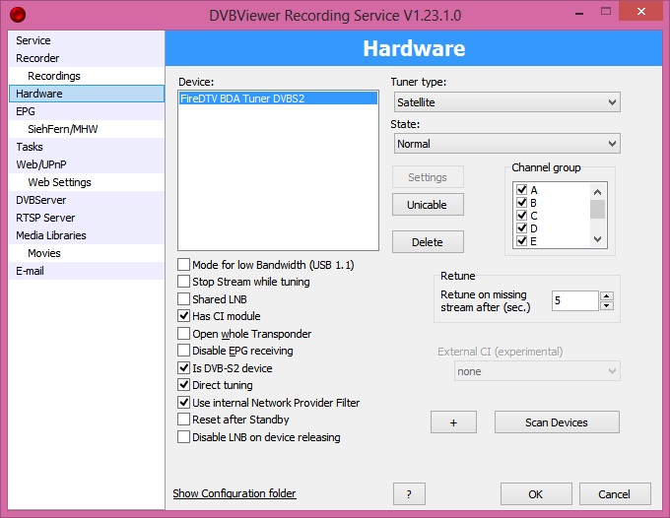670x518 pixels.
Task: Expand the Tuner type dropdown
Action: pos(506,102)
